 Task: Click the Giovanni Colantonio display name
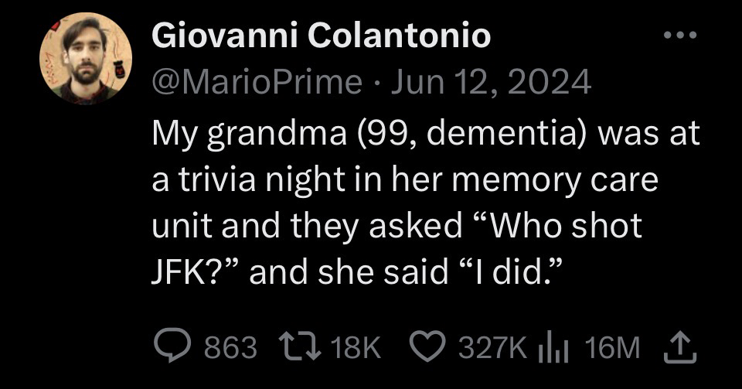pos(321,36)
